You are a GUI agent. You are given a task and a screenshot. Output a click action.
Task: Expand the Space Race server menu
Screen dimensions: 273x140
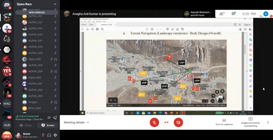pyautogui.click(x=55, y=4)
